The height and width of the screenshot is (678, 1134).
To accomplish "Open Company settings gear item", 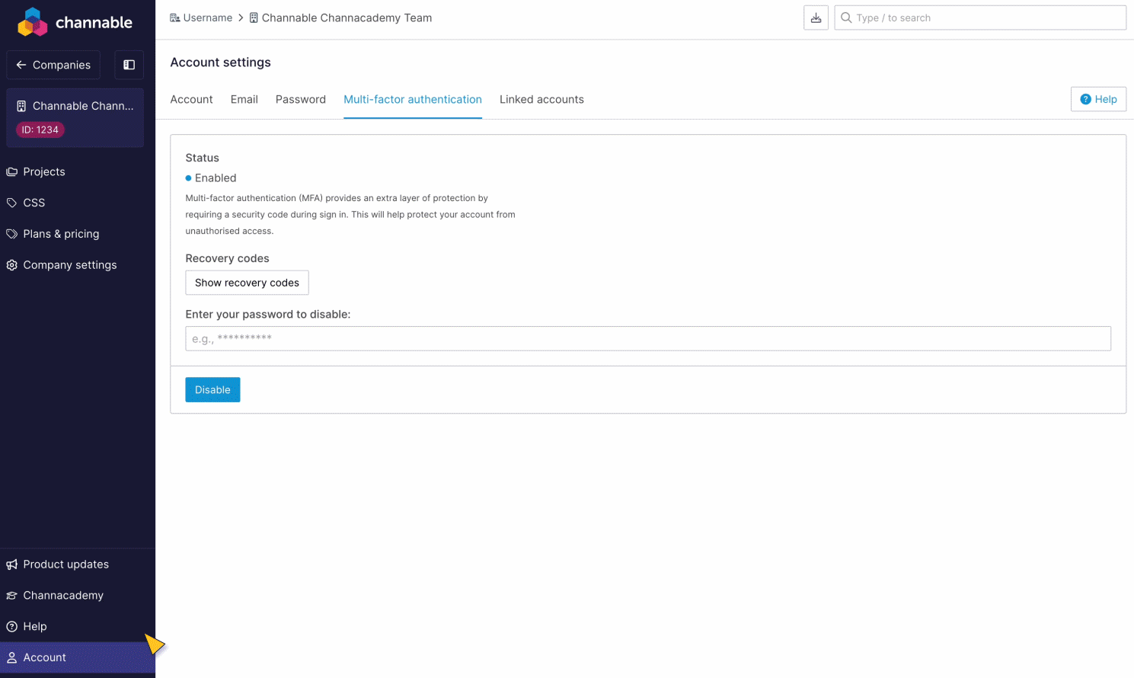I will (x=69, y=265).
